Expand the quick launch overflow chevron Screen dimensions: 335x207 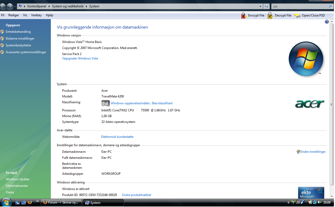tap(37, 201)
